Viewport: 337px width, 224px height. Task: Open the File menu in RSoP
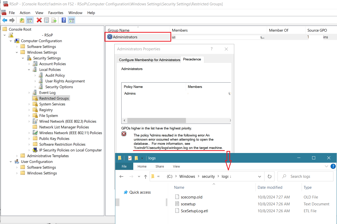12,13
